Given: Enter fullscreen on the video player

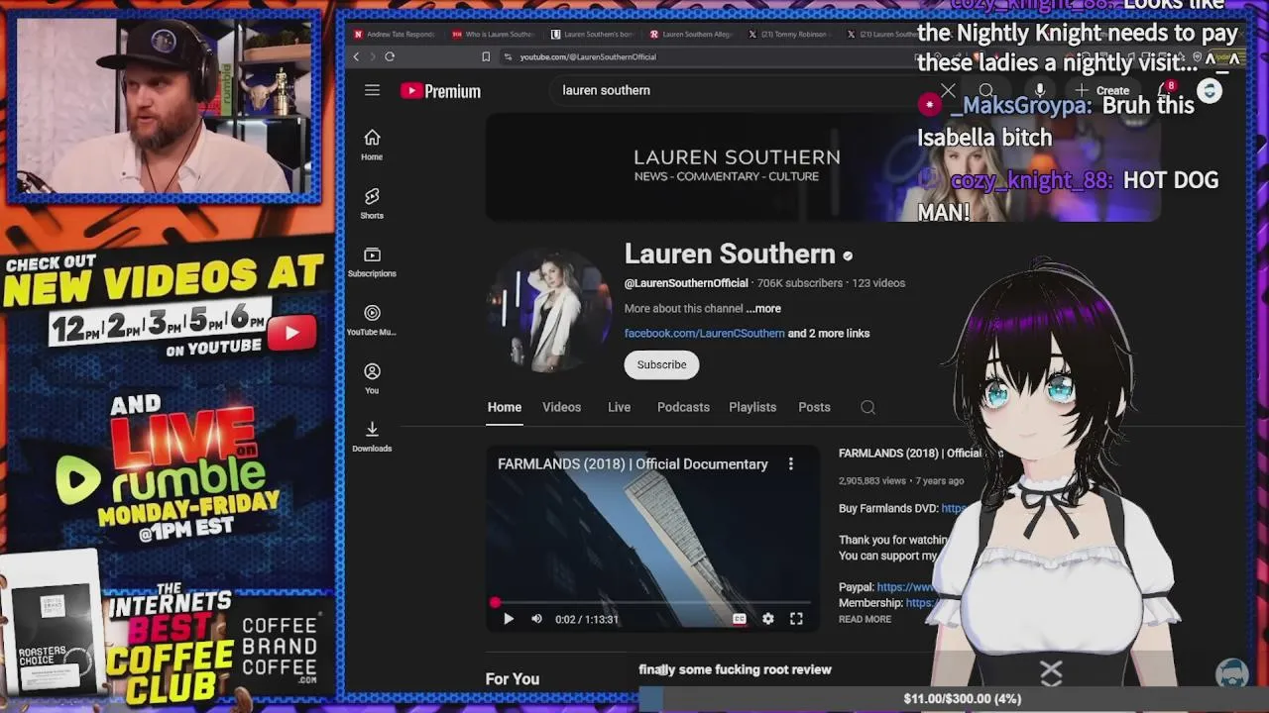Looking at the screenshot, I should (796, 619).
